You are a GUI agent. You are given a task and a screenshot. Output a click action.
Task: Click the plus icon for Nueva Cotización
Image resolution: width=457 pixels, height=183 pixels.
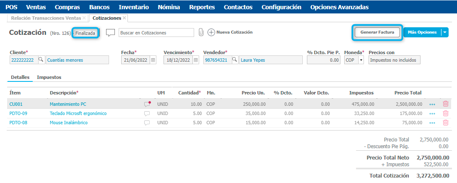coord(211,32)
